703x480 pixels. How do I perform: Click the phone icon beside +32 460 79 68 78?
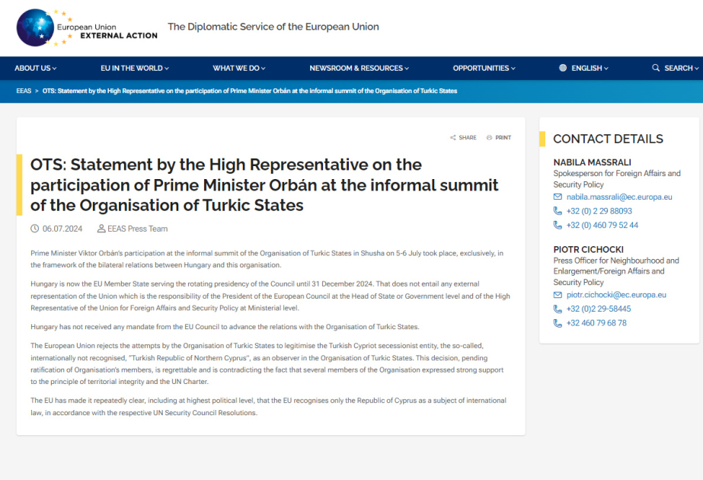click(x=558, y=323)
